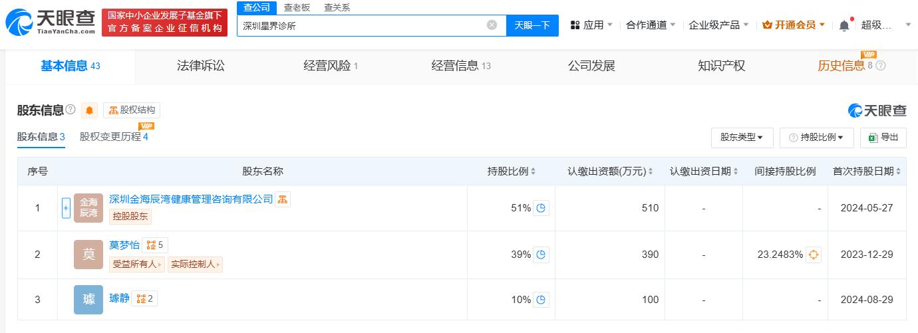The image size is (918, 333).
Task: Open pie chart icon for 39% shareholding
Action: point(541,255)
